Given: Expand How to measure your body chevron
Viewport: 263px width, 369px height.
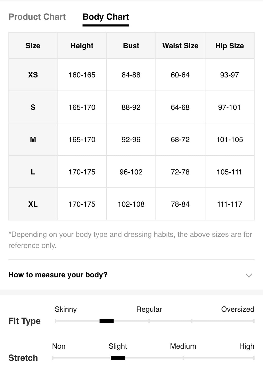Looking at the screenshot, I should (x=249, y=275).
